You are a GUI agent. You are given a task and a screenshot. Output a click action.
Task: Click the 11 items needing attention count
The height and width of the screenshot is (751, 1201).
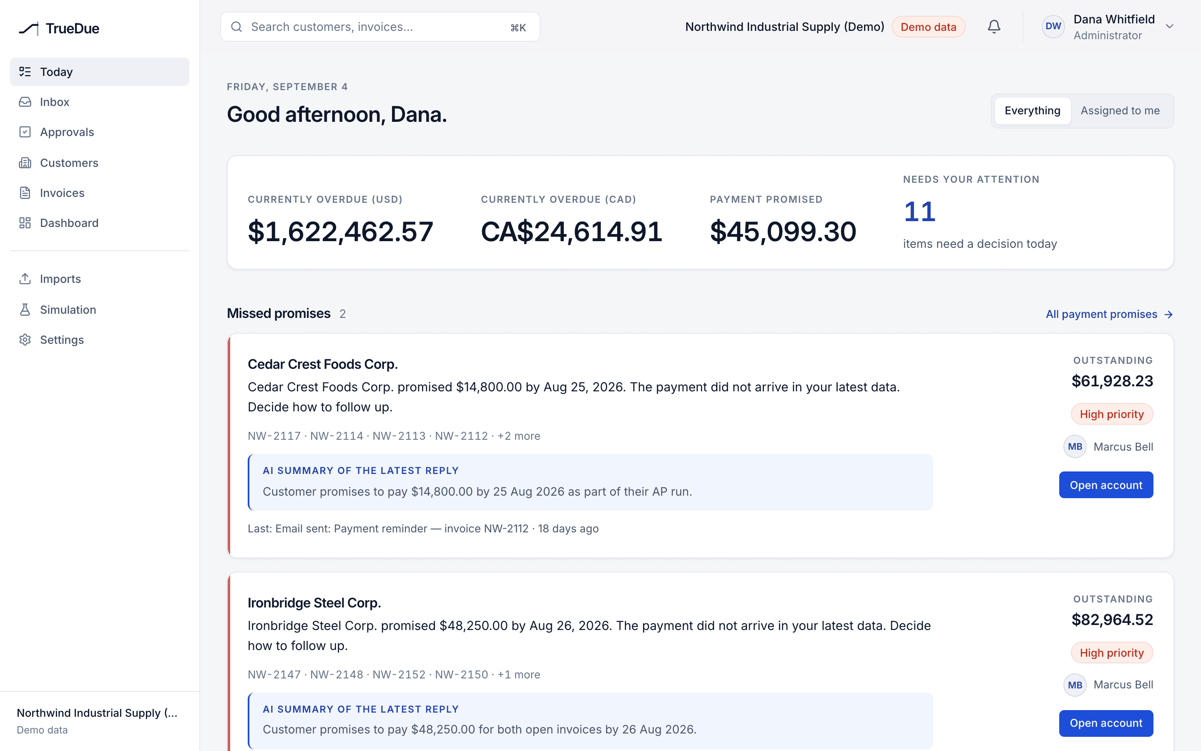click(920, 212)
